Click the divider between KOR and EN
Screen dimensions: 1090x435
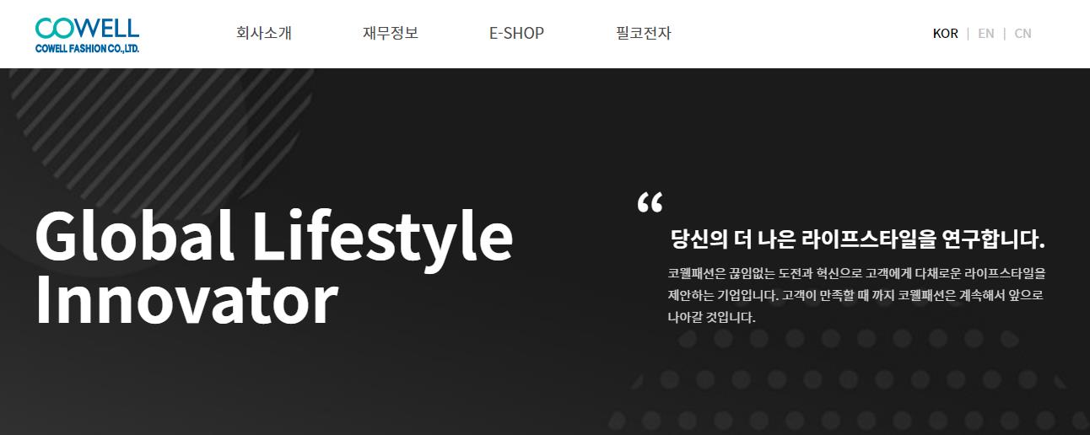point(968,34)
